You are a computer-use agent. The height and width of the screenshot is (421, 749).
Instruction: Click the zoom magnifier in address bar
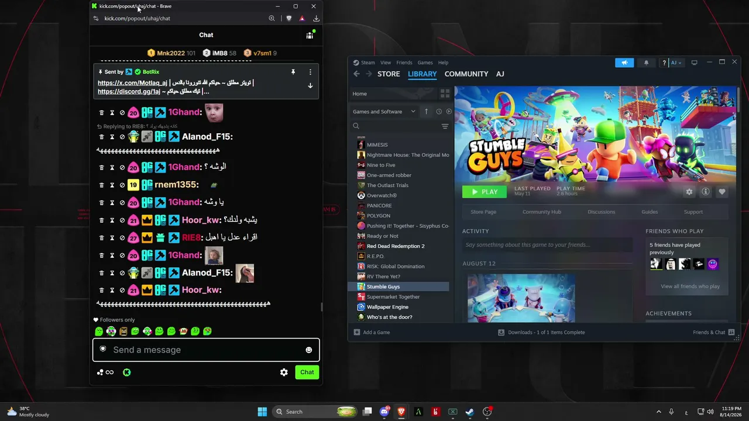272,18
